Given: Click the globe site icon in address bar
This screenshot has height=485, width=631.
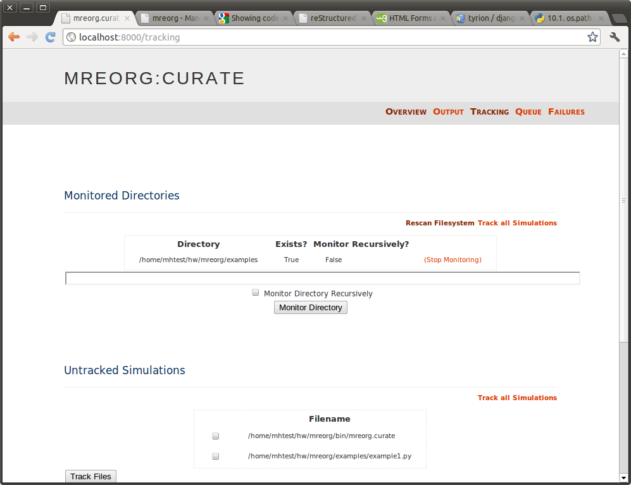Looking at the screenshot, I should coord(72,37).
